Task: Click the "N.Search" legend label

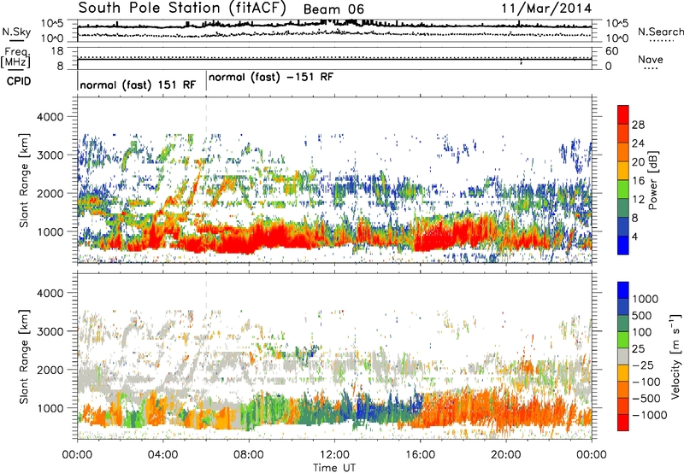Action: point(660,32)
